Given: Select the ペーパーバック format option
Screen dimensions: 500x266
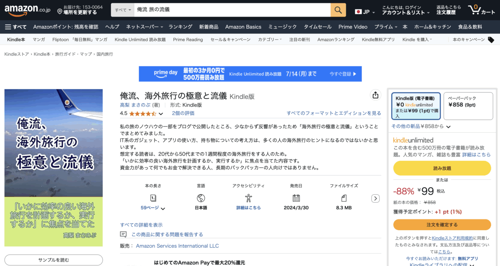Looking at the screenshot, I should tap(468, 106).
